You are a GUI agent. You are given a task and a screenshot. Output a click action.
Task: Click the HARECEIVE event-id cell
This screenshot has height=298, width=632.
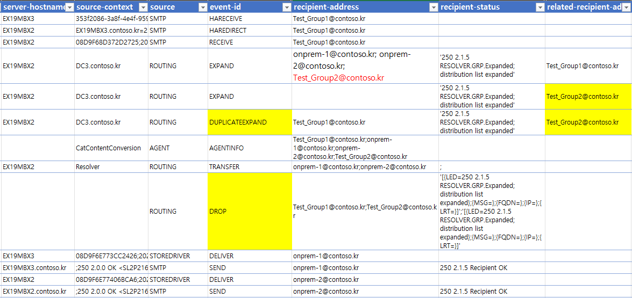[250, 19]
